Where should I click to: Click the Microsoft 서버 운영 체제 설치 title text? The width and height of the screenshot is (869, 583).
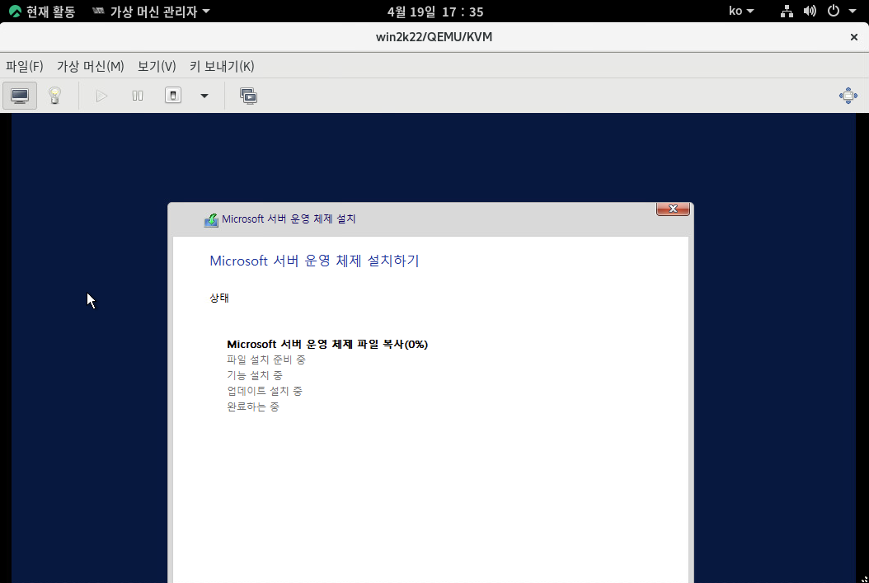tap(289, 219)
